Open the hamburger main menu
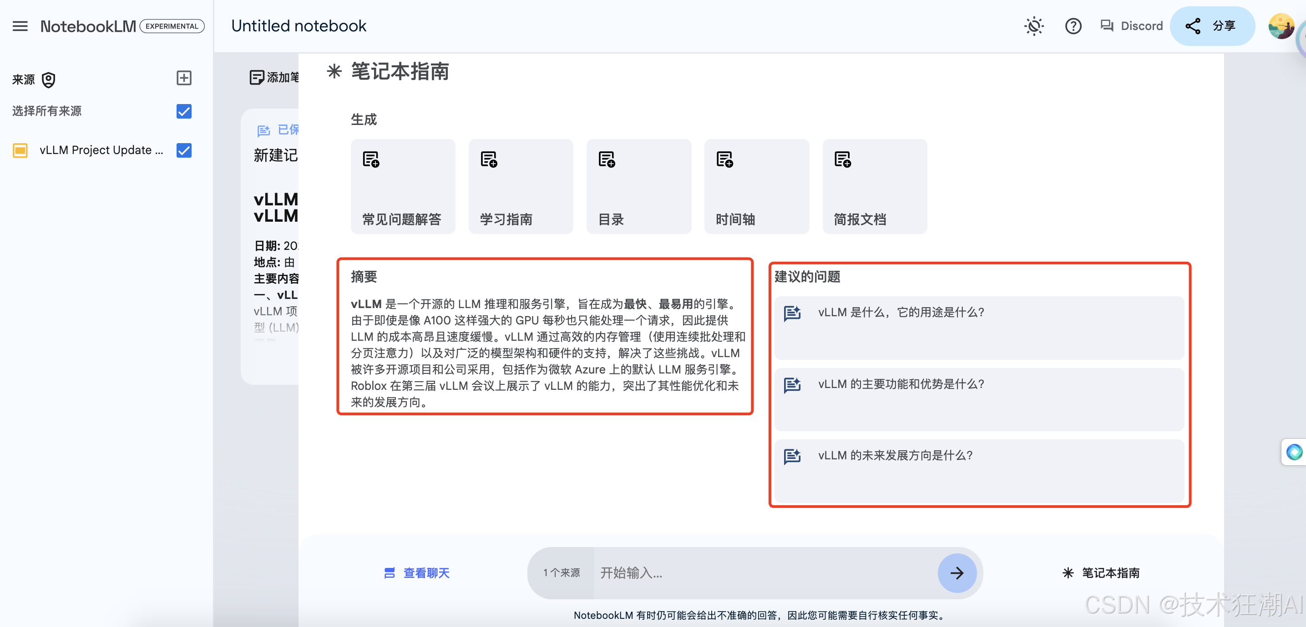The width and height of the screenshot is (1306, 627). pyautogui.click(x=20, y=26)
